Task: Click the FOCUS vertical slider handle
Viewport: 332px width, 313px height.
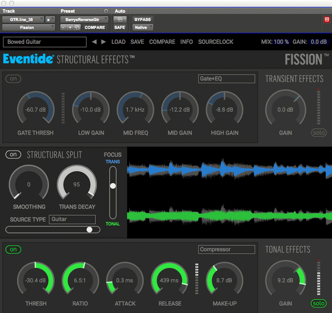Action: 113,186
